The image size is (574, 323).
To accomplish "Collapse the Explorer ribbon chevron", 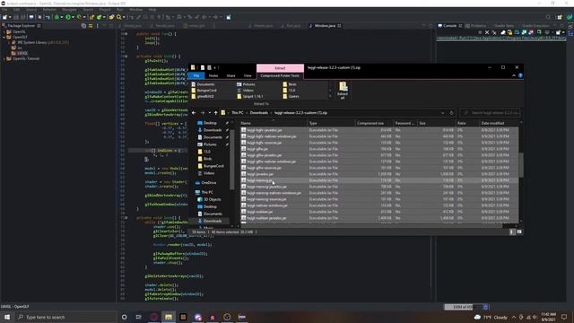I will pyautogui.click(x=514, y=75).
